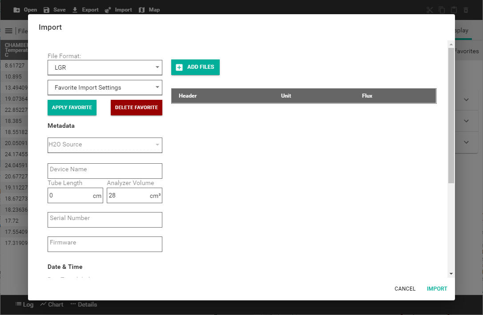This screenshot has width=483, height=315.
Task: Click the Import icon in top toolbar
Action: click(108, 10)
